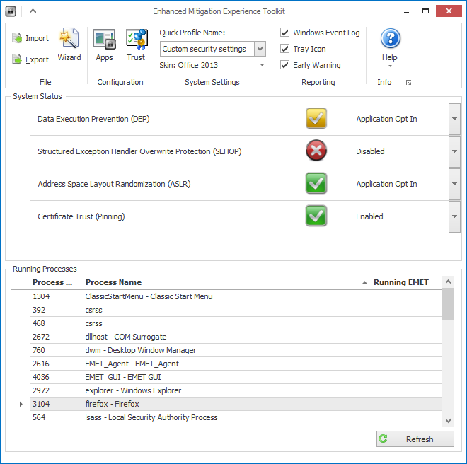Select the dwm - Desktop Window Manager row
This screenshot has height=464, width=467.
(x=236, y=350)
